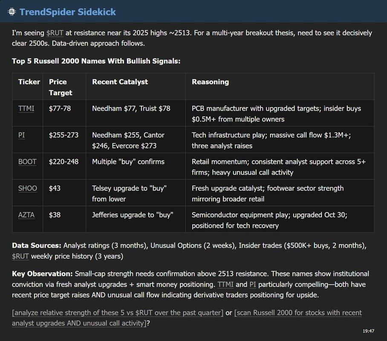Click the Recent Catalyst column header
387x341 pixels.
[x=120, y=81]
